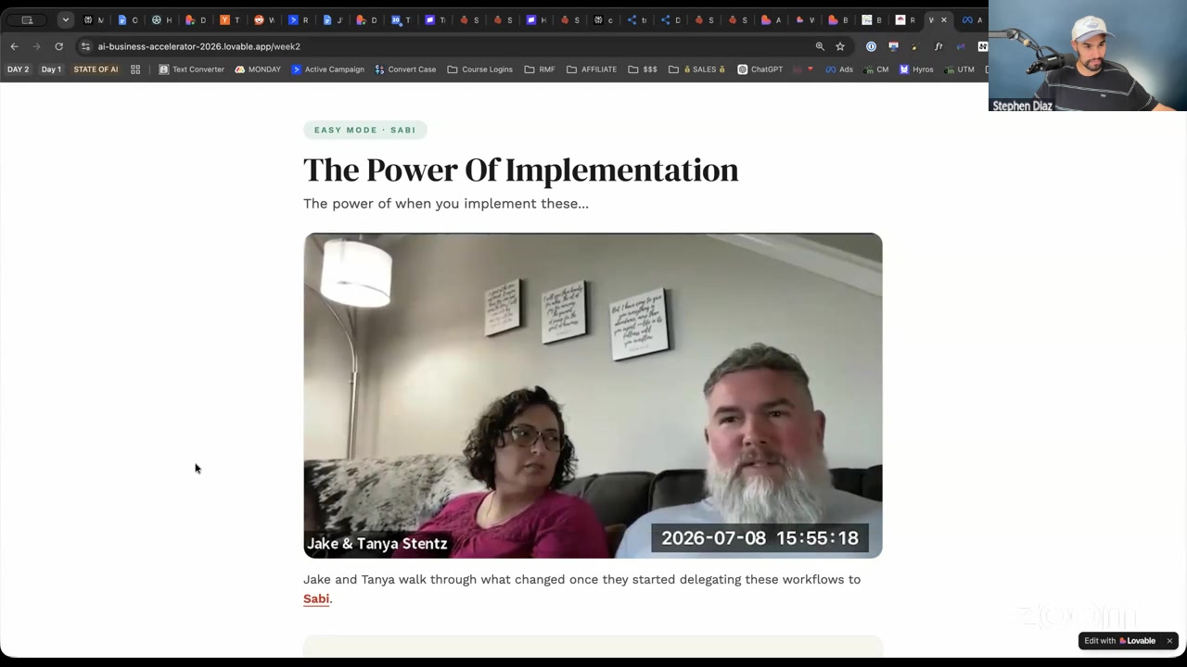Open the tab search dropdown arrow

(x=65, y=19)
